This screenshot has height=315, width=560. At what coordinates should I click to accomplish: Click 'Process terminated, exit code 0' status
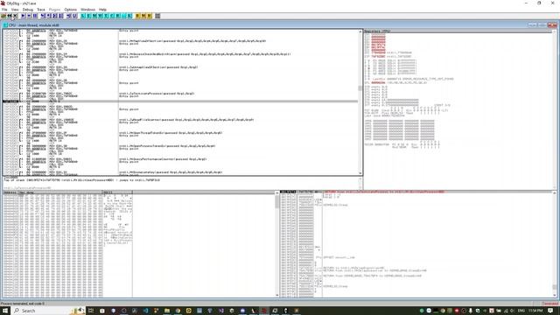click(x=23, y=304)
